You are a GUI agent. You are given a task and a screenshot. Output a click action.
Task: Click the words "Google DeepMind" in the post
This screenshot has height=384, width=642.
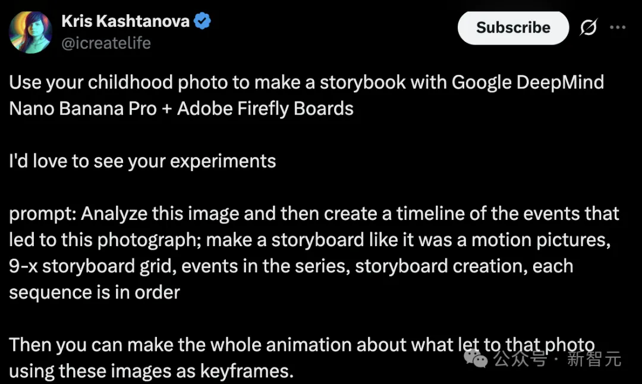click(528, 82)
